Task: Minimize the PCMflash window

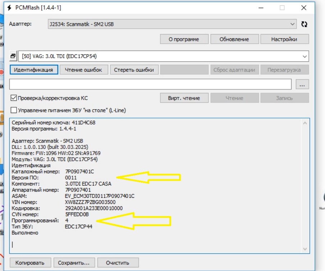Action: [261, 8]
